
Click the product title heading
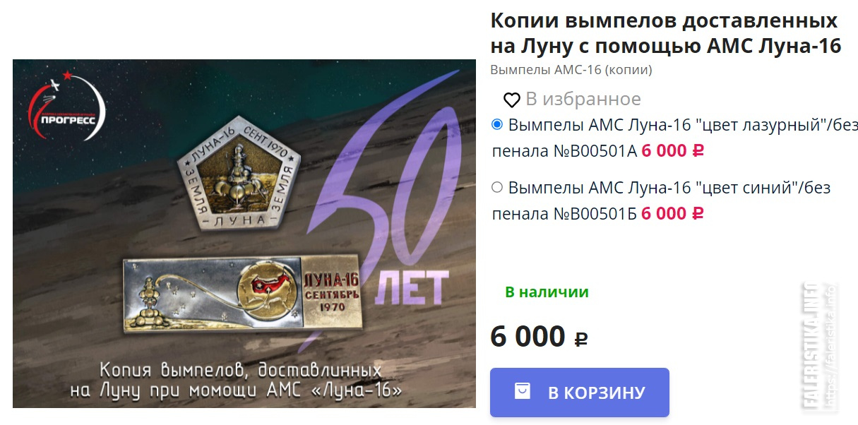pos(665,32)
